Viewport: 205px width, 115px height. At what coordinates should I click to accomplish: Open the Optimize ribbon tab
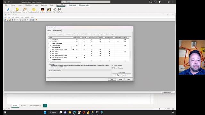point(44,5)
